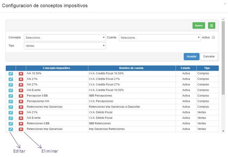Sort by Concepto impositivo column header

click(x=57, y=68)
